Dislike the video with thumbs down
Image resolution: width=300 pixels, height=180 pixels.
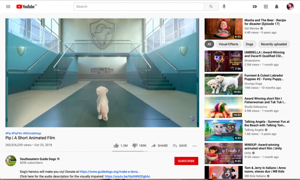(139, 146)
